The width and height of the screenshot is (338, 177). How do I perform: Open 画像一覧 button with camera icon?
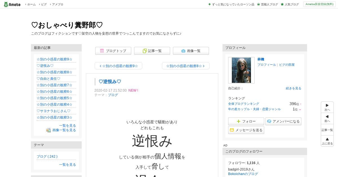click(191, 51)
